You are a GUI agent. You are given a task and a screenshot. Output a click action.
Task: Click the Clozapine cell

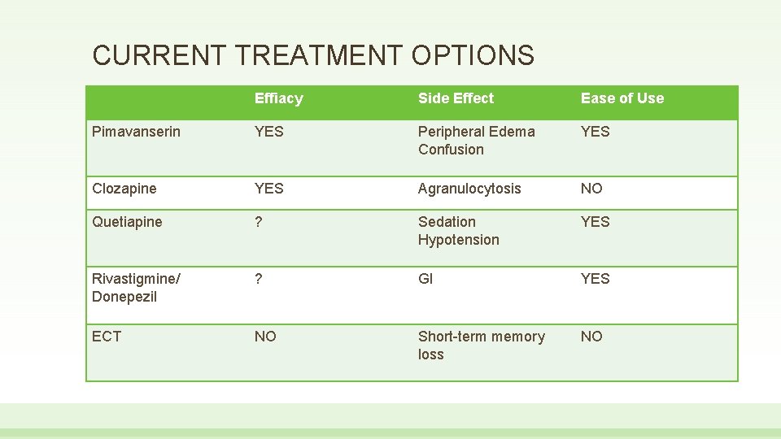124,189
